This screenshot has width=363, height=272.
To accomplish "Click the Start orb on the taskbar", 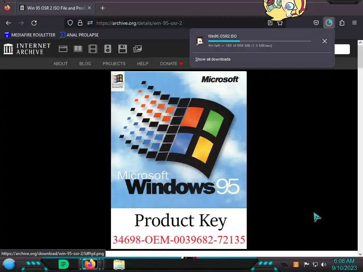I will (x=9, y=265).
